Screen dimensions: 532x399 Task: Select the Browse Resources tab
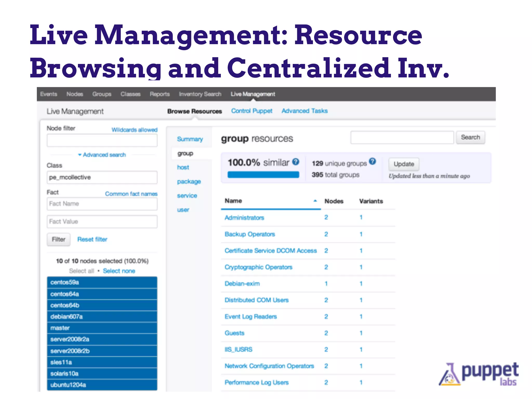pos(195,111)
